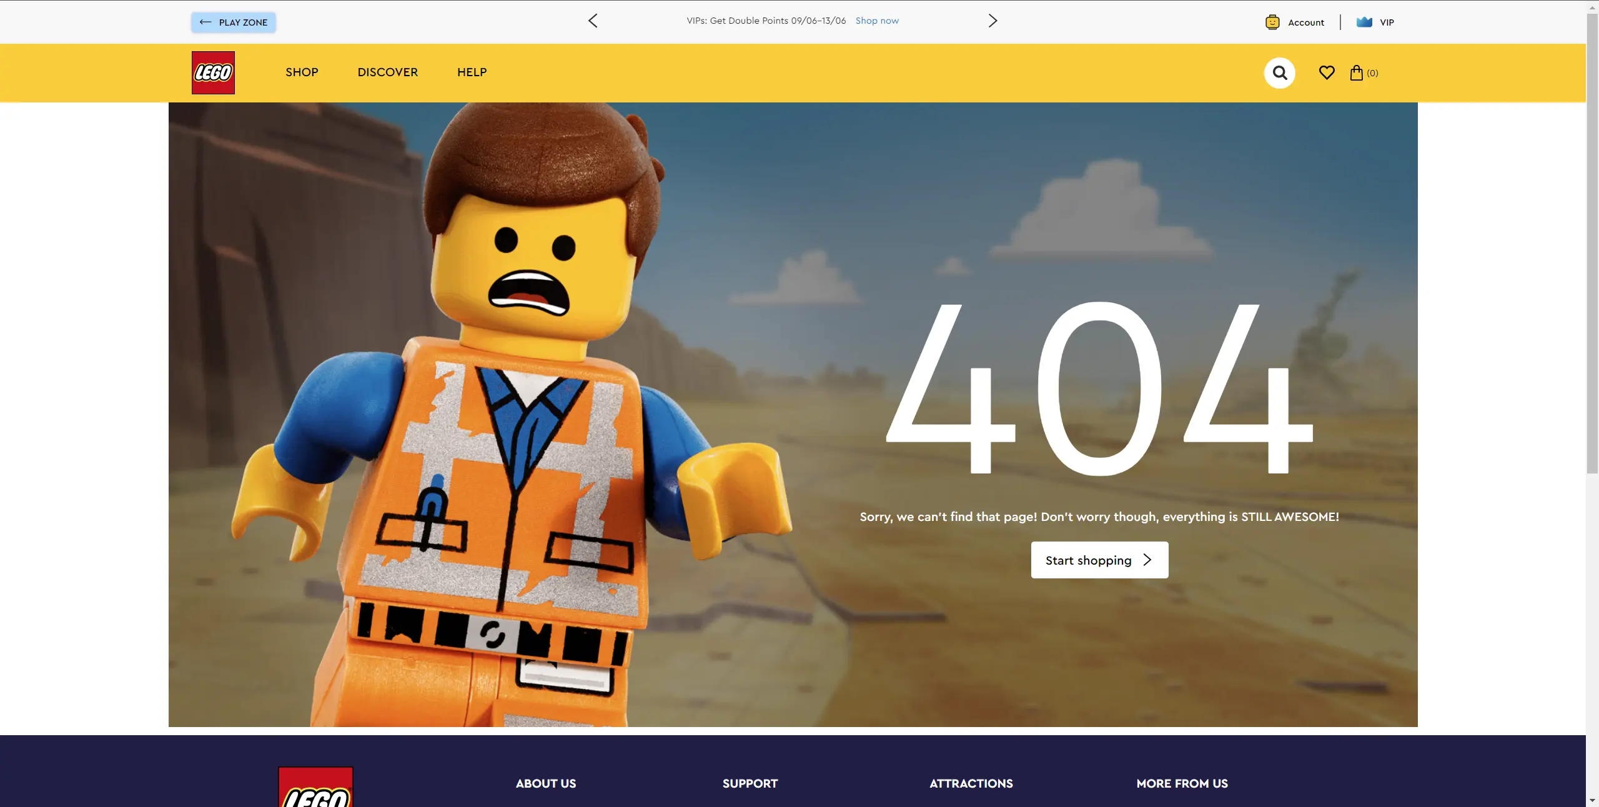The image size is (1599, 807).
Task: Open the VIP link
Action: 1387,22
